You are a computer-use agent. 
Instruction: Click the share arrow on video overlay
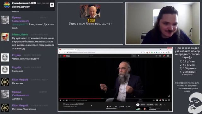coord(169,96)
